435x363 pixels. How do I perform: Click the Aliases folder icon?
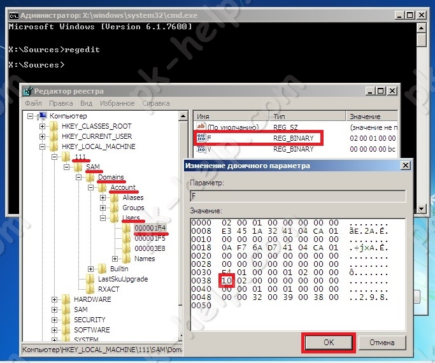point(115,197)
